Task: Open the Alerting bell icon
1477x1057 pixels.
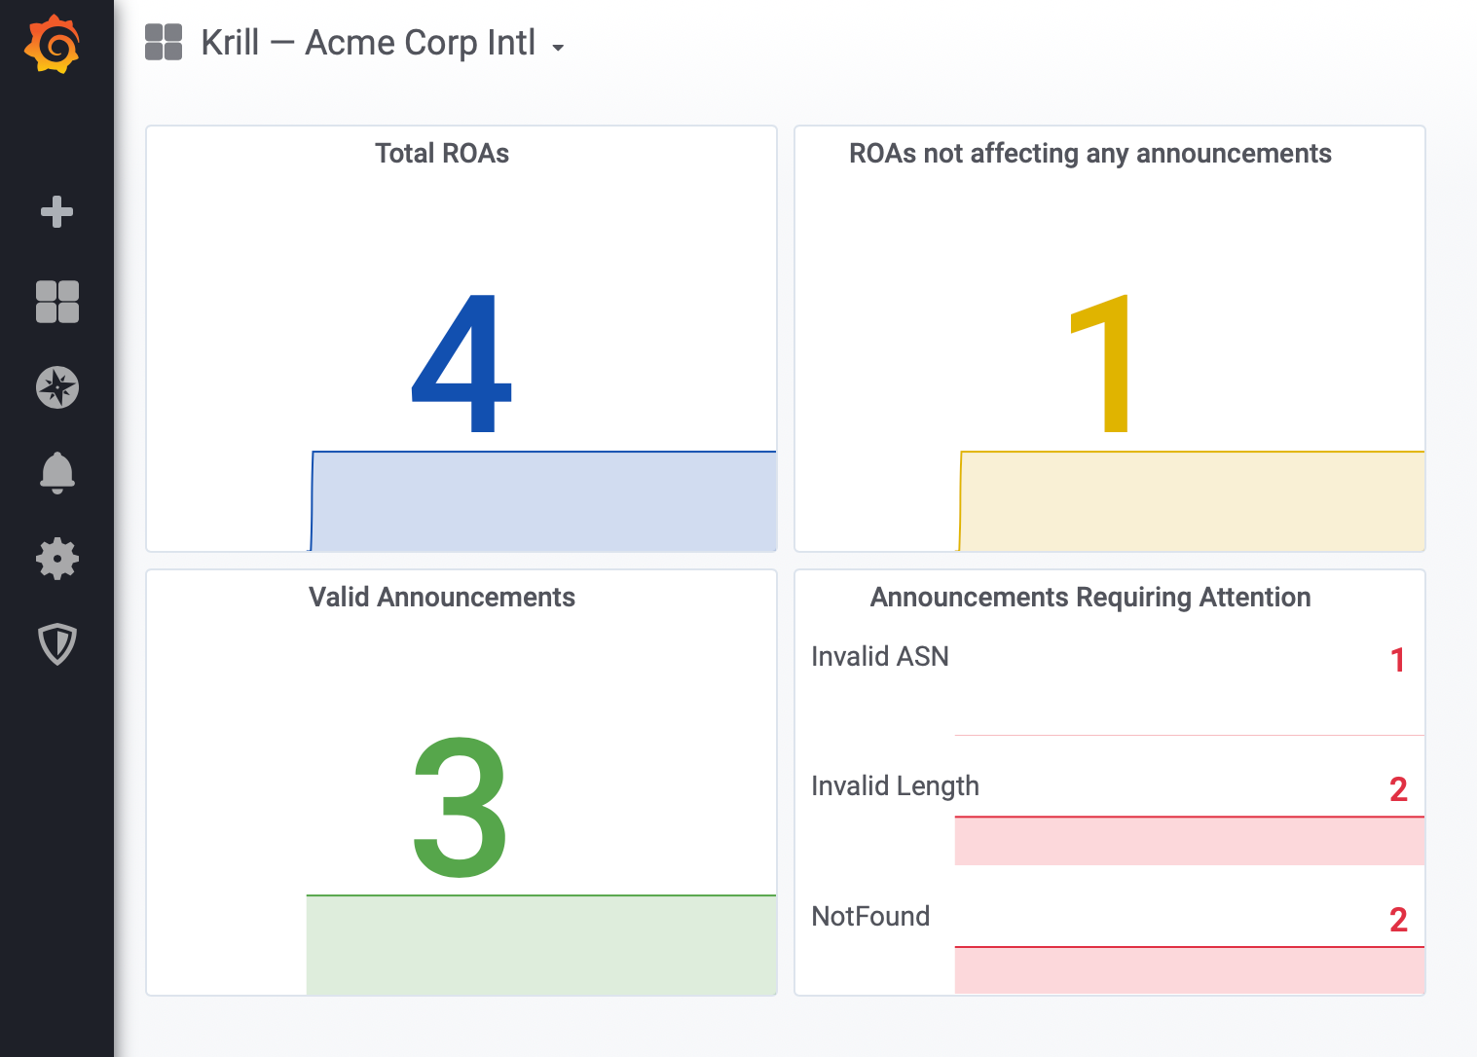Action: [x=56, y=473]
